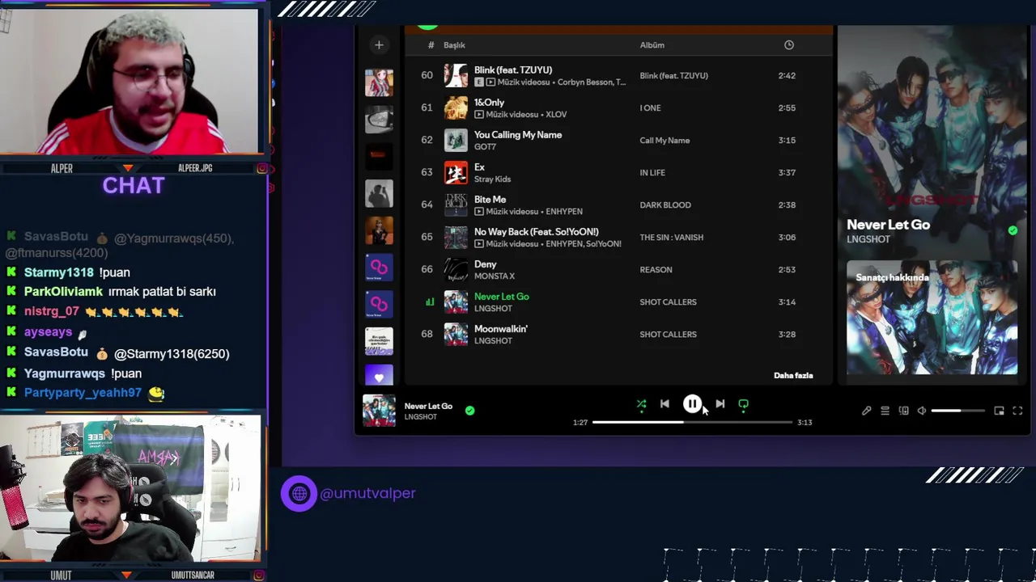Screen dimensions: 1036x582
Task: Sort by the duration clock column icon
Action: tap(789, 45)
